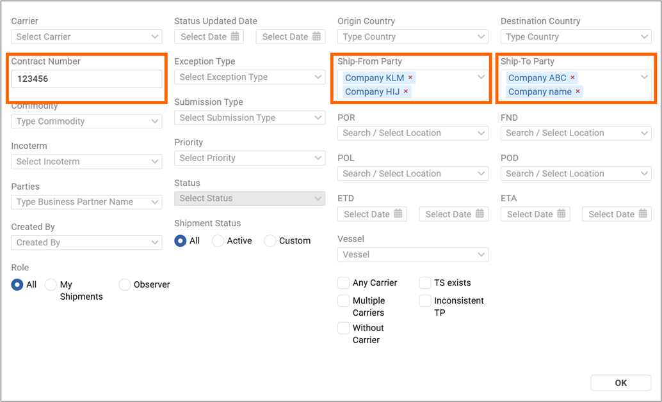This screenshot has width=662, height=402.
Task: Expand the Ship-To Party dropdown arrow
Action: [644, 77]
